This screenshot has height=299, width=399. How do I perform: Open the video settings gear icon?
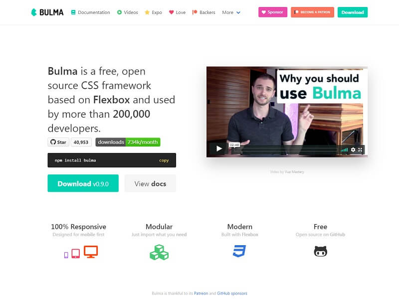(x=353, y=150)
